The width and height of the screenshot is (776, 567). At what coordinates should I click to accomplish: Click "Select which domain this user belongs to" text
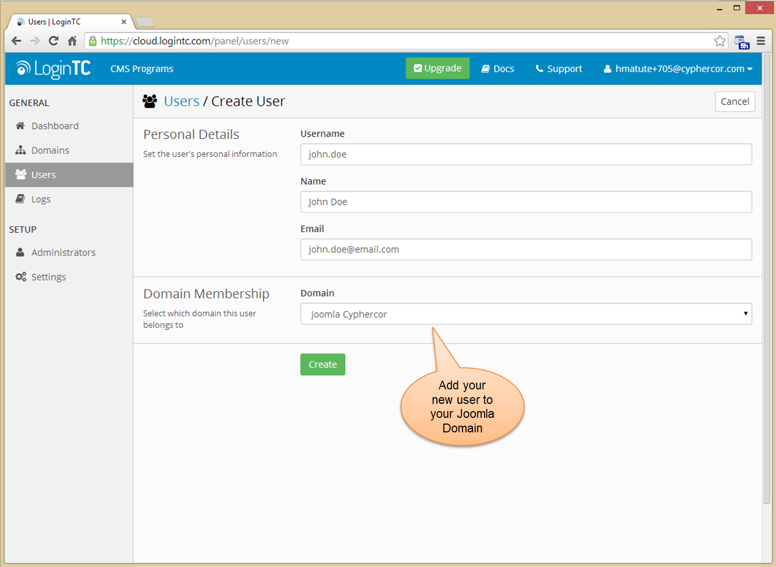coord(200,319)
